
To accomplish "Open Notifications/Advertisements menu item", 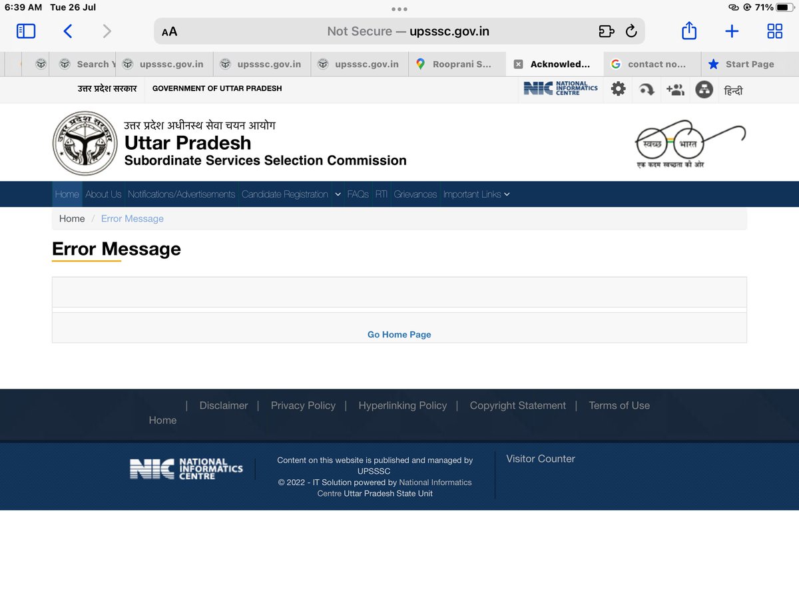I will [x=182, y=194].
